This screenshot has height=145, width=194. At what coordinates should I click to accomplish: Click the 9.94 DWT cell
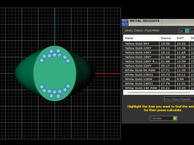[x=182, y=79]
